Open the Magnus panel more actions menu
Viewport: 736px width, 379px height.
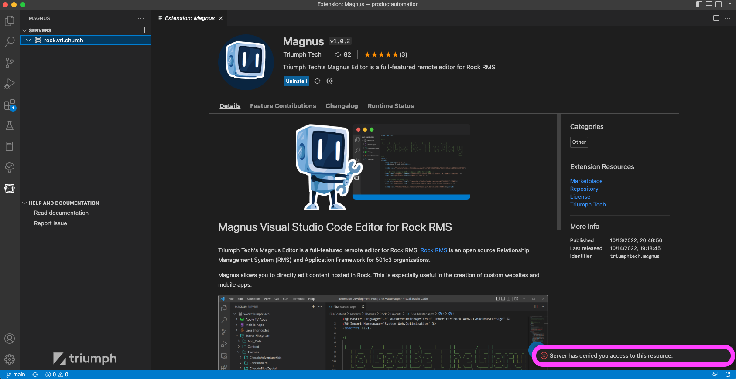click(x=141, y=18)
